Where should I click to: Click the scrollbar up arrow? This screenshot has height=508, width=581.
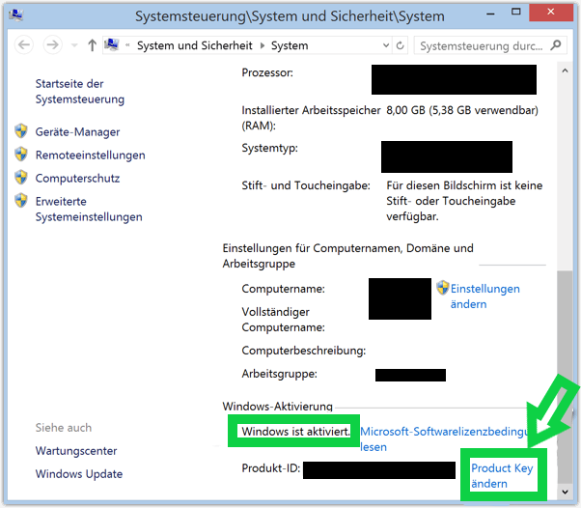[x=565, y=71]
